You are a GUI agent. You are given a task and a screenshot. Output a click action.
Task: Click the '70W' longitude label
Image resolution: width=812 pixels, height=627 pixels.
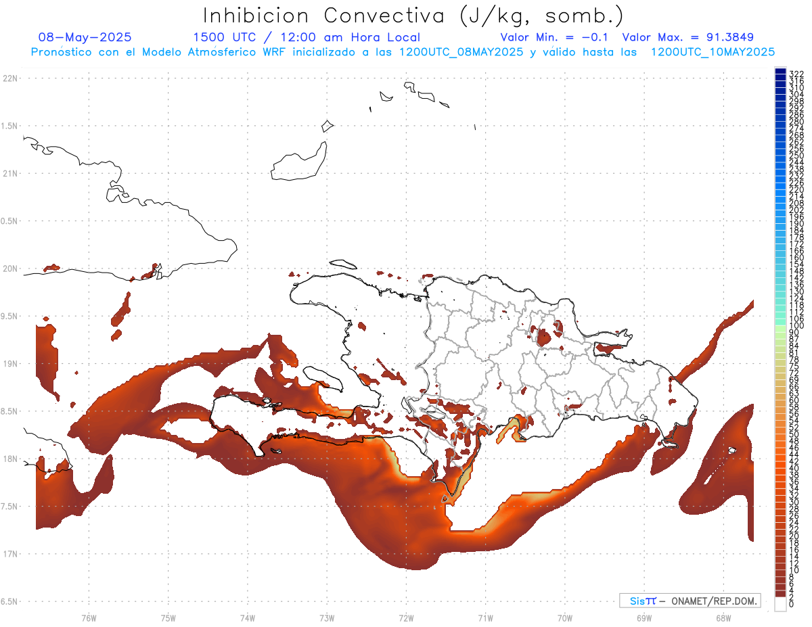point(564,618)
